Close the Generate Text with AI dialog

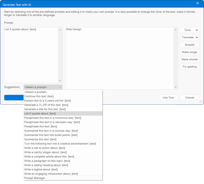[197, 3]
